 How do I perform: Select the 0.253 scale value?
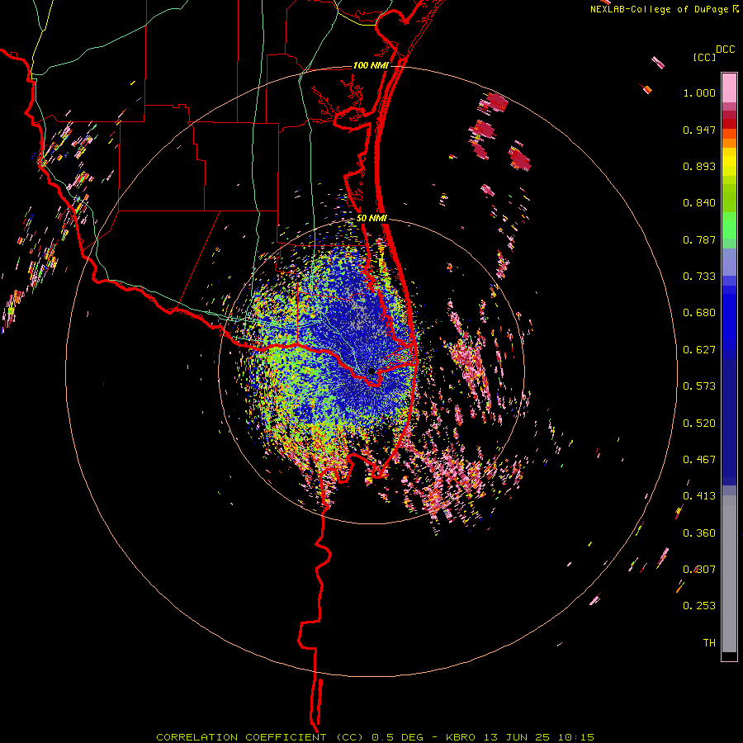click(699, 606)
